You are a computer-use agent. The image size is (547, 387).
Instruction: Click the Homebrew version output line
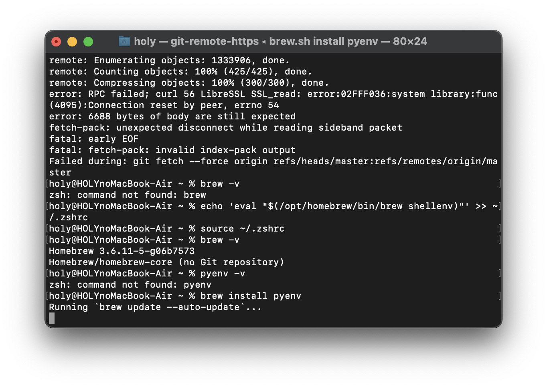pos(122,251)
